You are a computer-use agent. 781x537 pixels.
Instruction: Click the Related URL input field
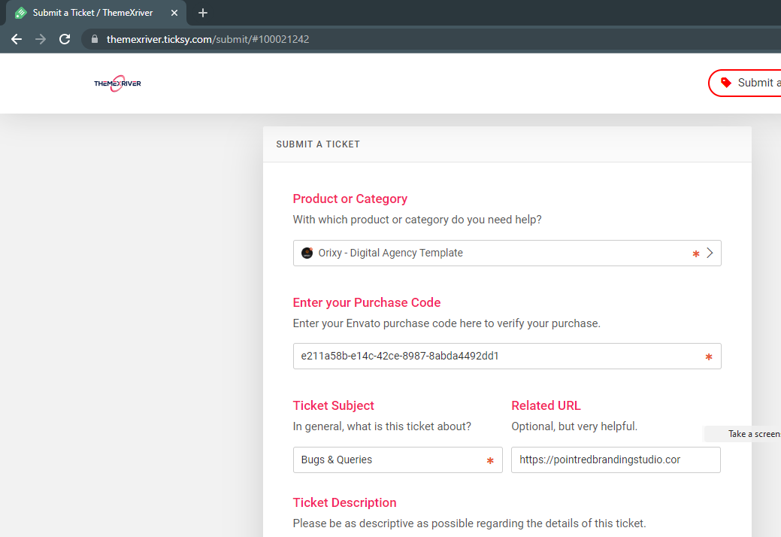pos(616,460)
